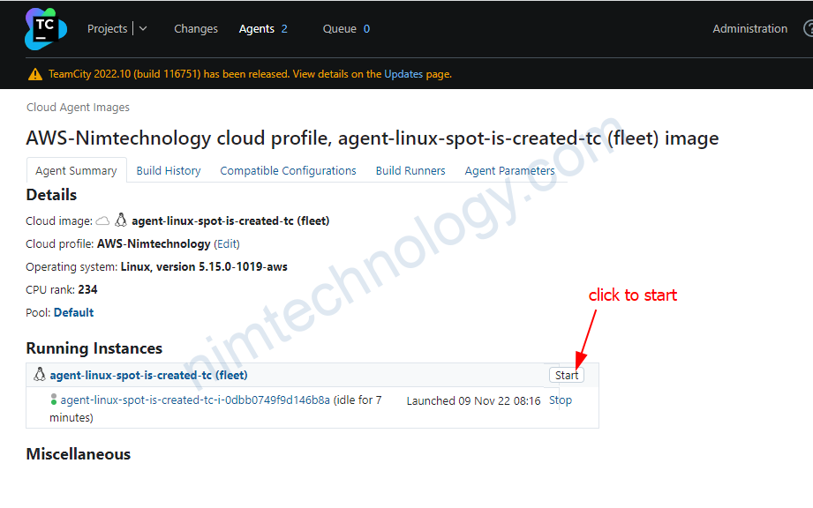Viewport: 813px width, 508px height.
Task: Click the CPU rank value 234
Action: [x=87, y=289]
